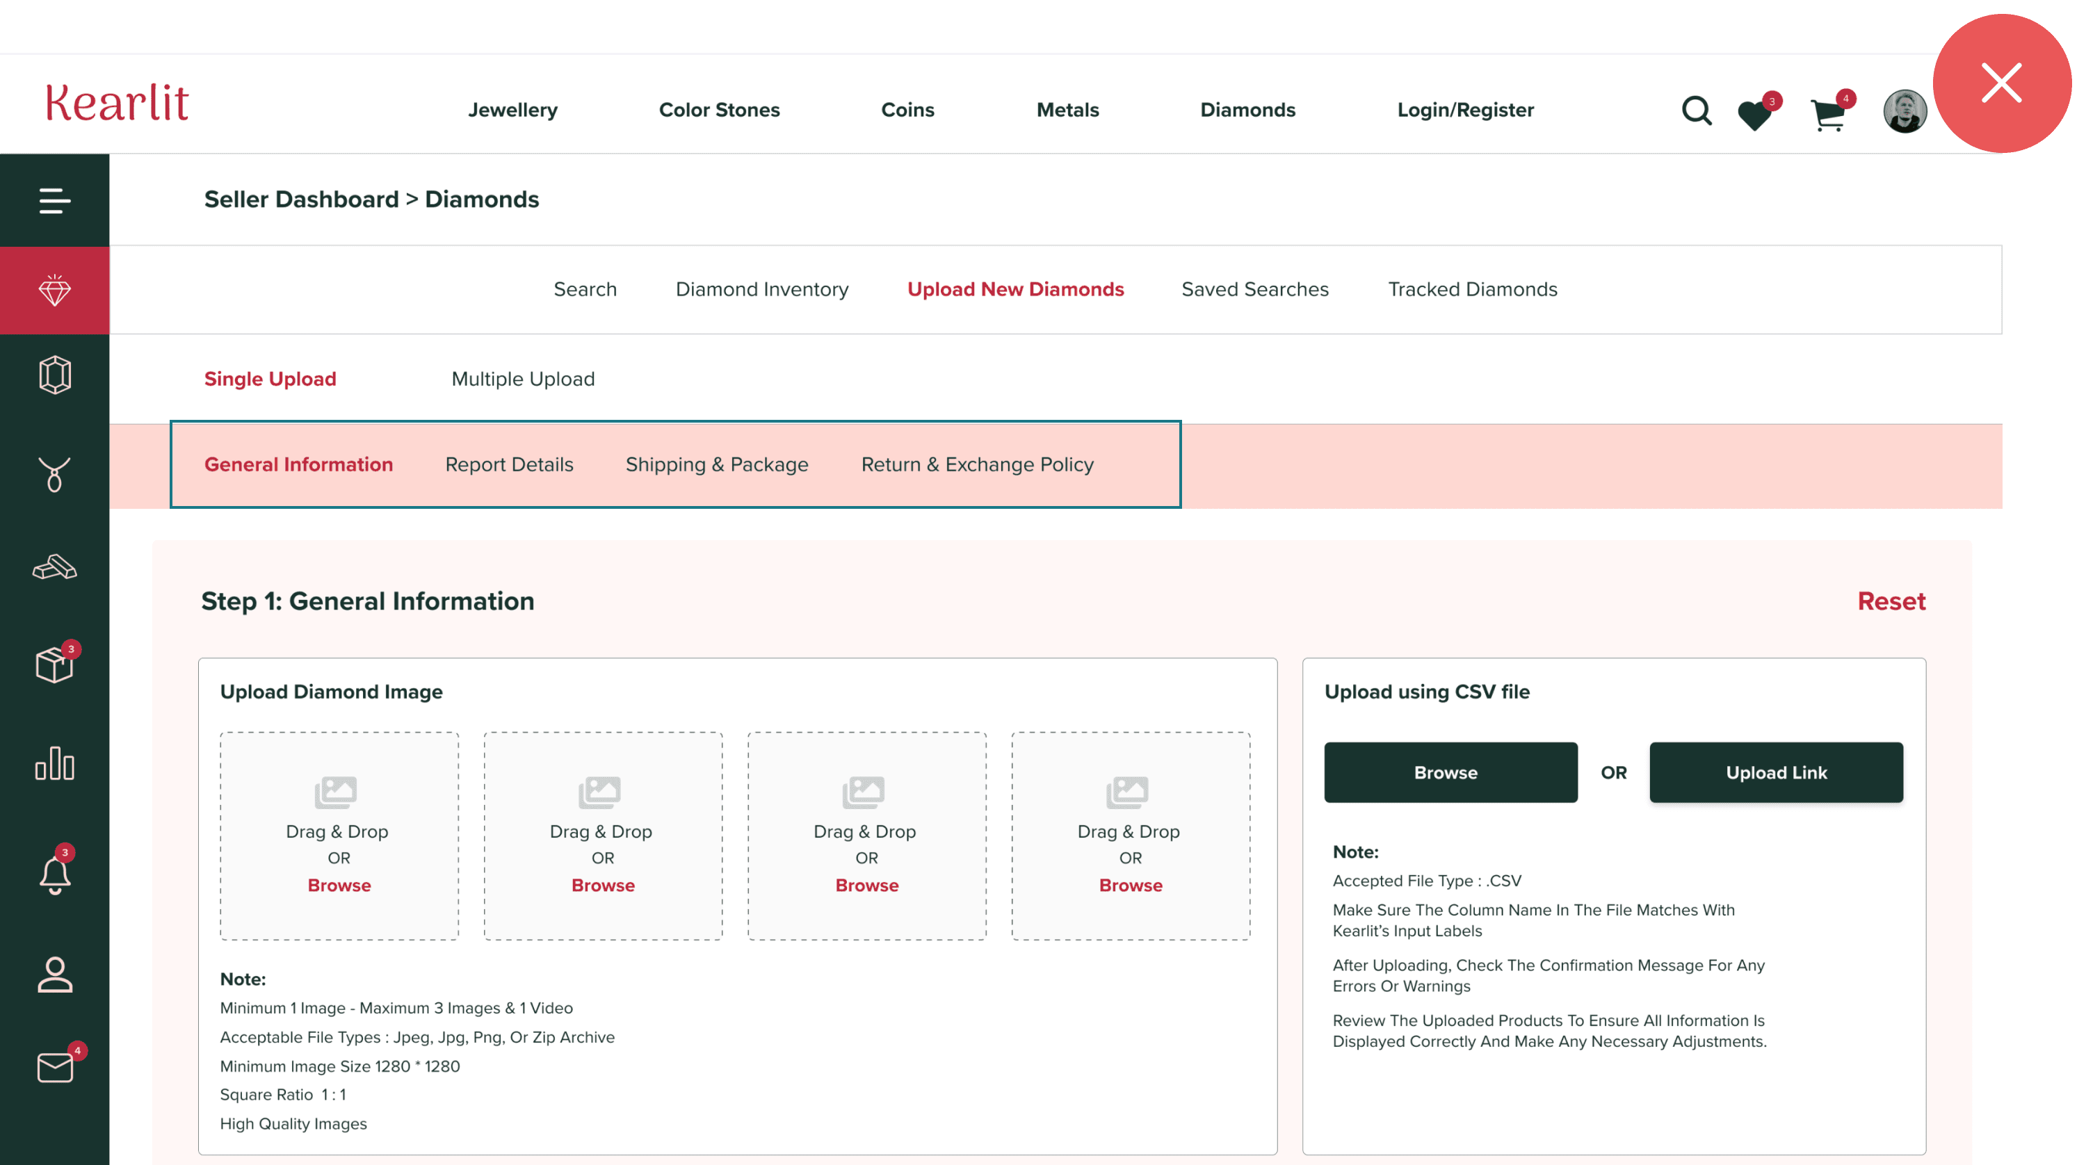2086x1165 pixels.
Task: Open the color stones gem sidebar icon
Action: point(54,375)
